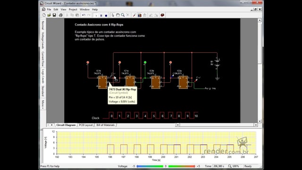Open the gallery books icon
Image resolution: width=302 pixels, height=170 pixels.
tap(140, 15)
